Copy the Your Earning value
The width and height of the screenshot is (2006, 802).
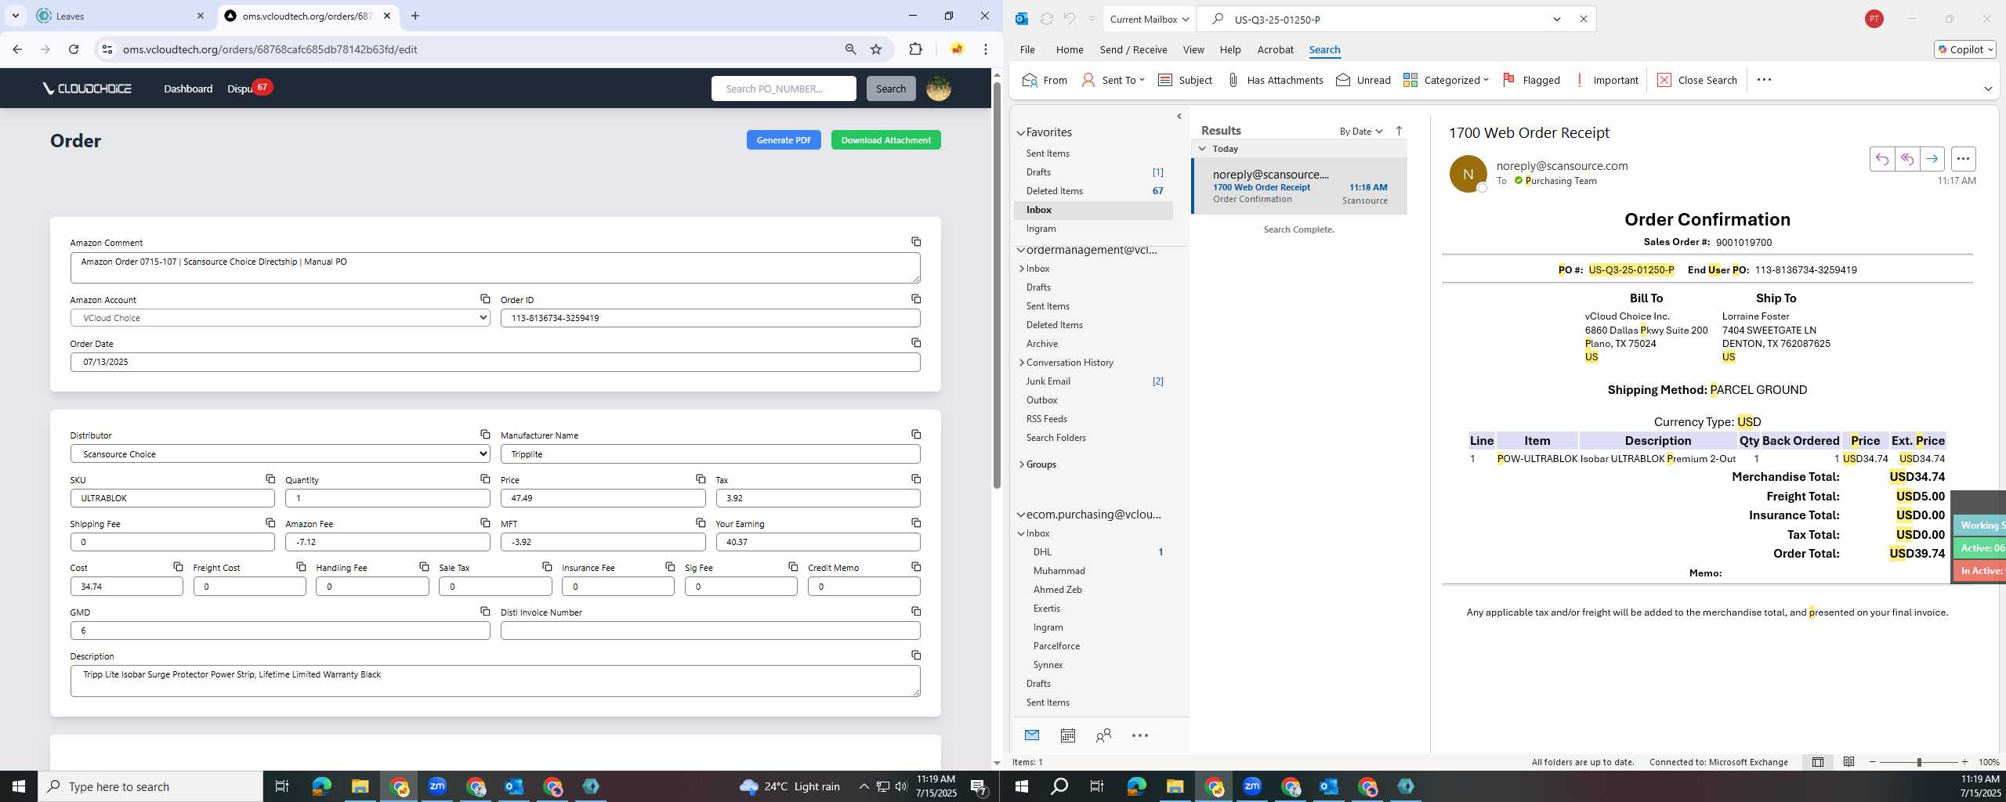(x=915, y=522)
